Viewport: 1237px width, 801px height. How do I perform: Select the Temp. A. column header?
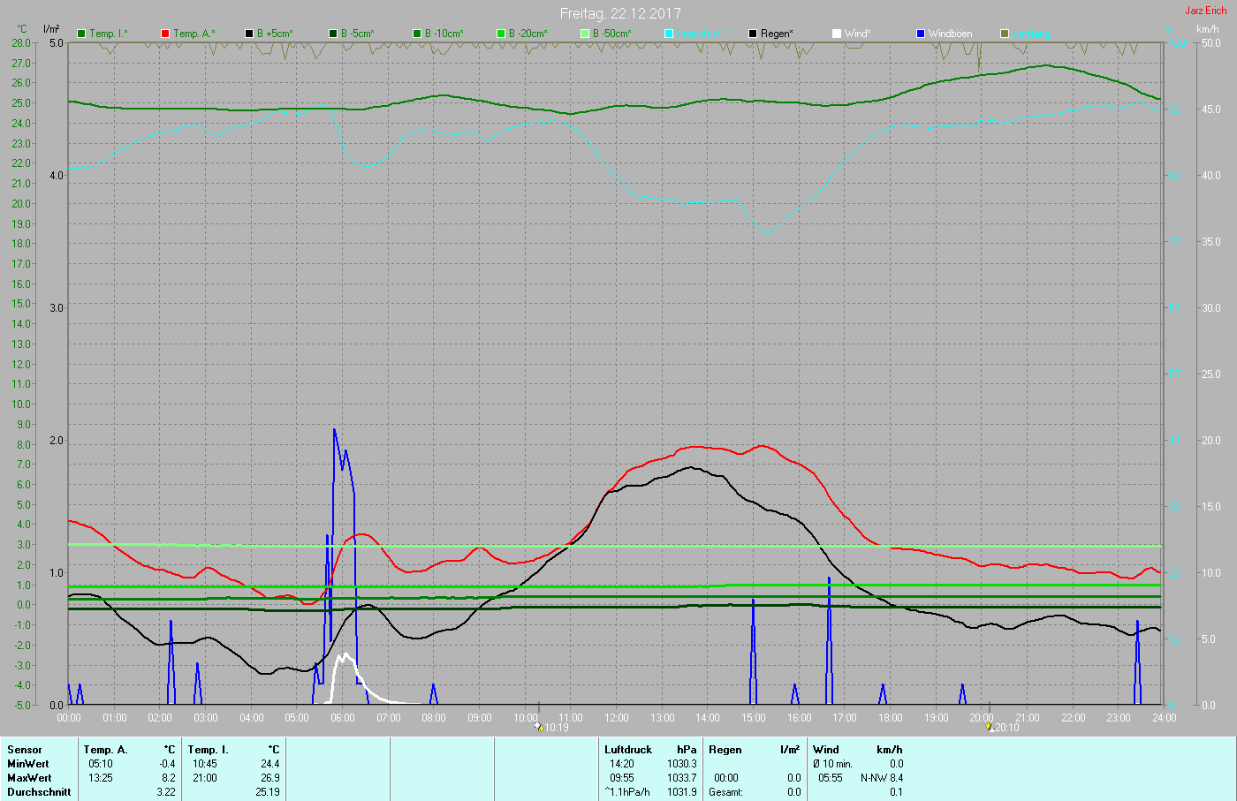coord(105,750)
